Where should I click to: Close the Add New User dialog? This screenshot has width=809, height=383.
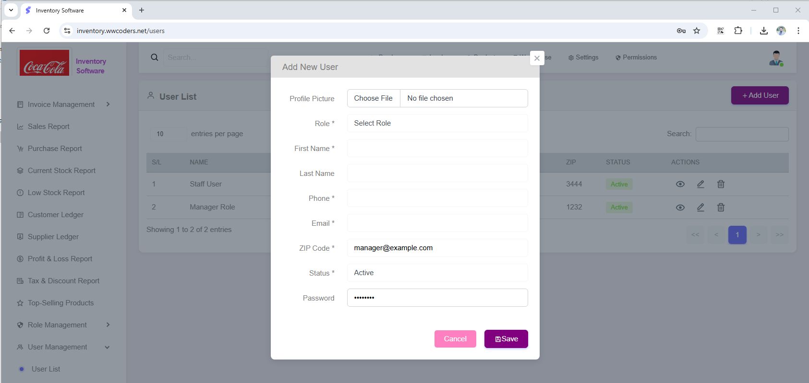point(537,58)
